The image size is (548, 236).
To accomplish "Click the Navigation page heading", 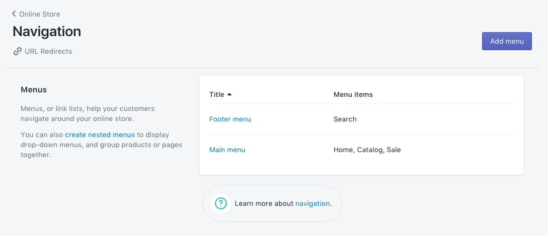I will tap(47, 31).
